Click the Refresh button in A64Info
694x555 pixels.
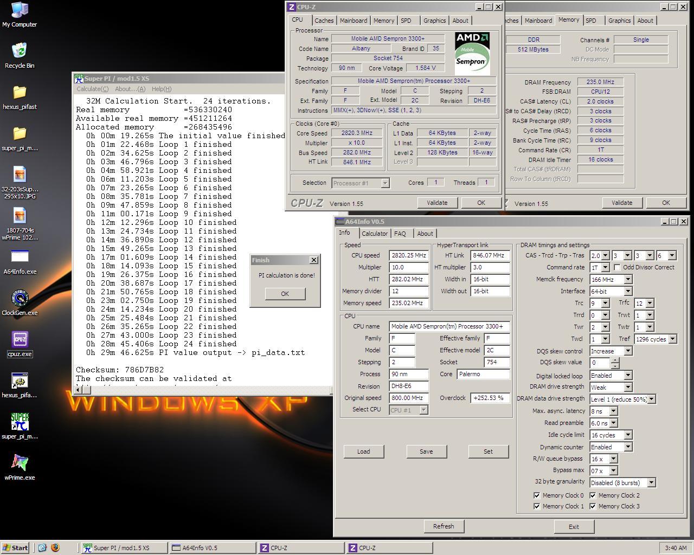(444, 526)
